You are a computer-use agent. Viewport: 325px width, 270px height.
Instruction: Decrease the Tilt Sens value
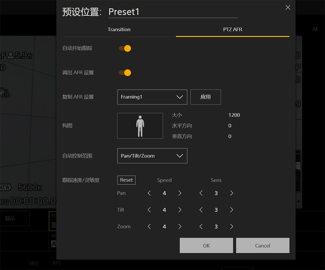click(201, 210)
